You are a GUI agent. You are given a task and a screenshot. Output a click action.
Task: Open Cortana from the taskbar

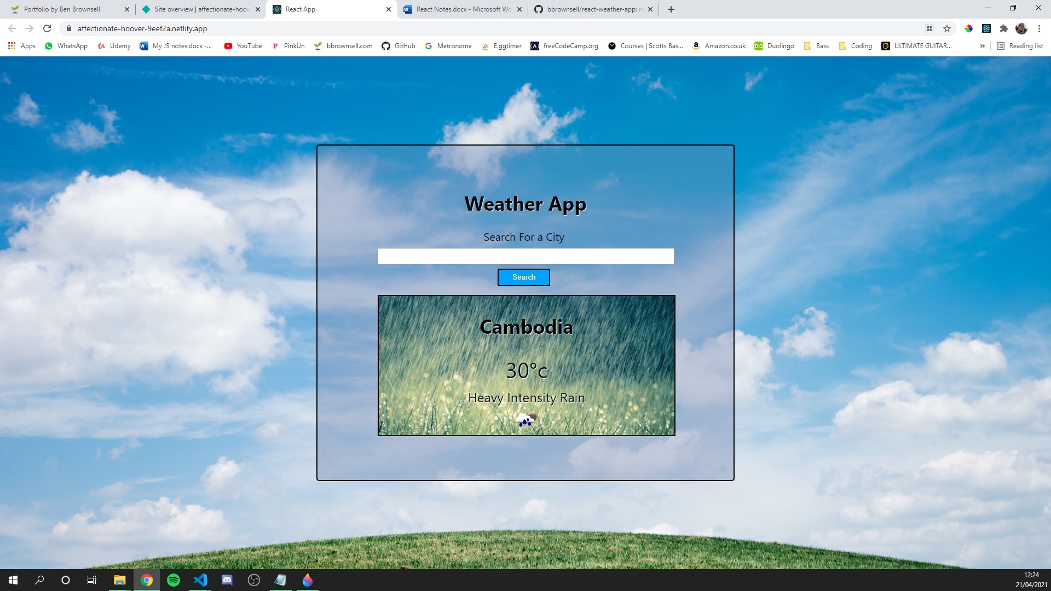[66, 580]
